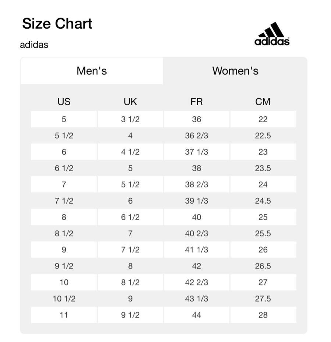331x342 pixels.
Task: Select US size 5 cell
Action: pos(64,119)
